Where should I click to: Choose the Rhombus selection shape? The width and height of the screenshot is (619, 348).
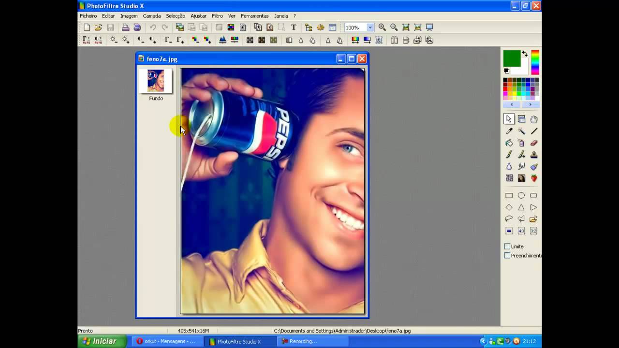(x=509, y=207)
